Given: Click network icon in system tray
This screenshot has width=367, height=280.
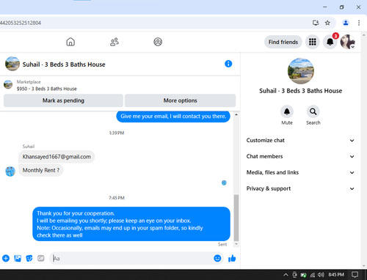Looking at the screenshot, I should click(313, 275).
